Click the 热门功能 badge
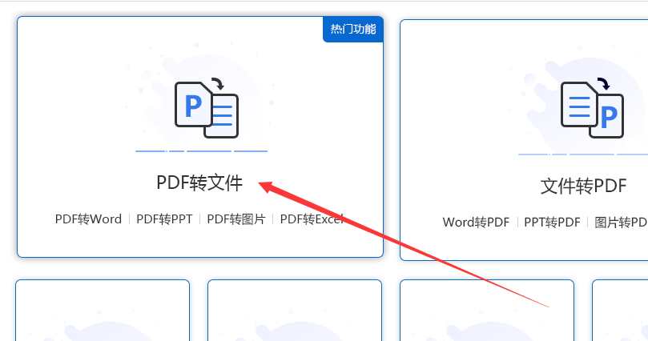648x341 pixels. click(353, 30)
